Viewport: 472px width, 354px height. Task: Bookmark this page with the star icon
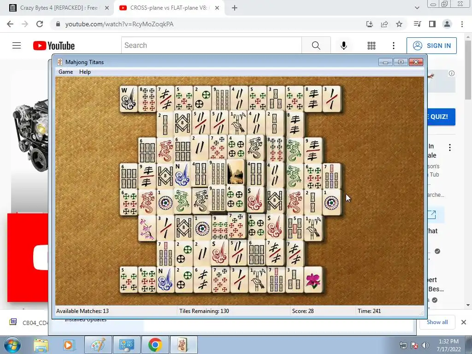[399, 24]
